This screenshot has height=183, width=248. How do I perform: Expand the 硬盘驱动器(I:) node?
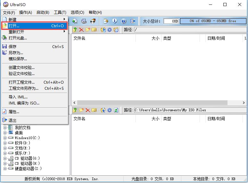pyautogui.click(x=5, y=169)
